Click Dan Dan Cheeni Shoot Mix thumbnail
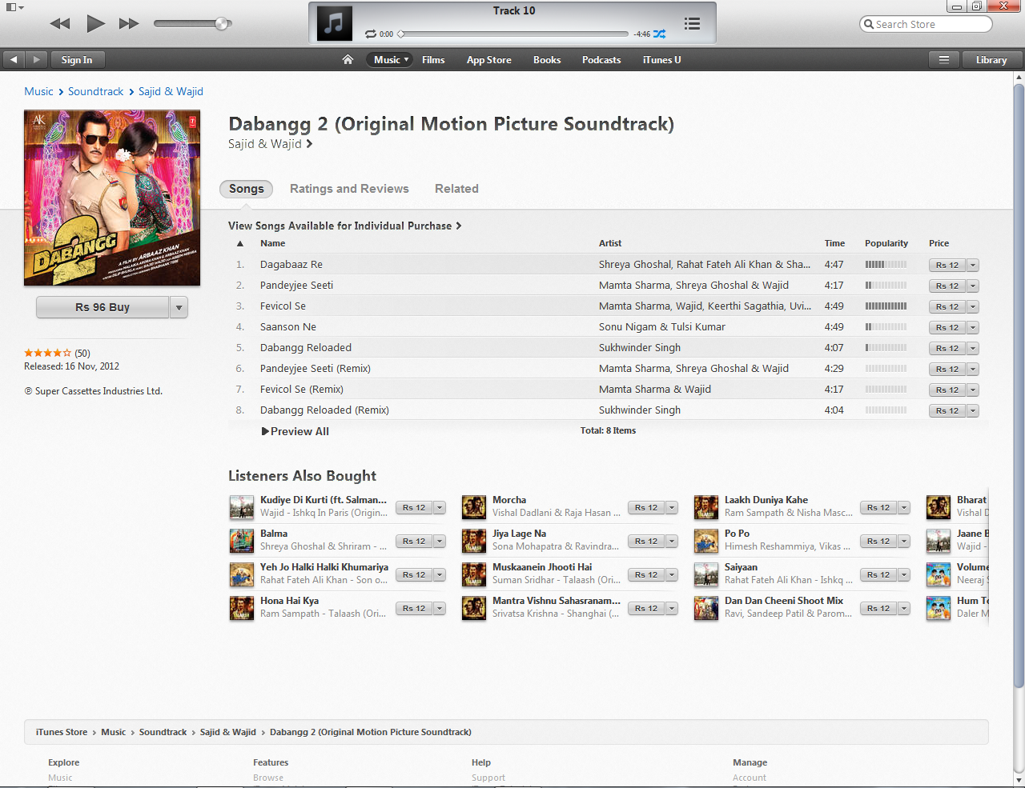The image size is (1025, 788). pos(706,608)
